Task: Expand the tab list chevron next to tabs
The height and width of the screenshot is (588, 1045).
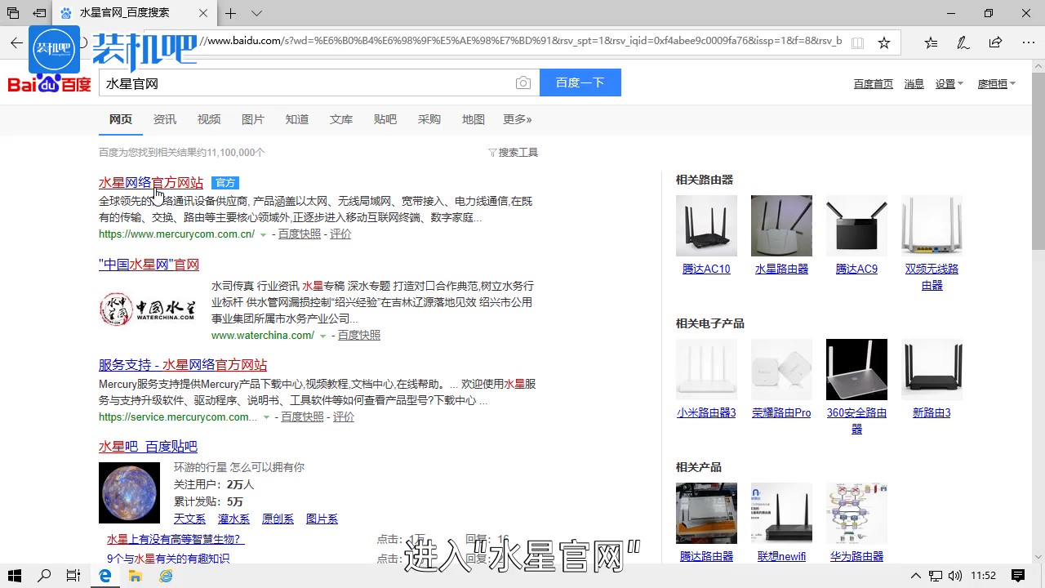Action: [x=256, y=13]
